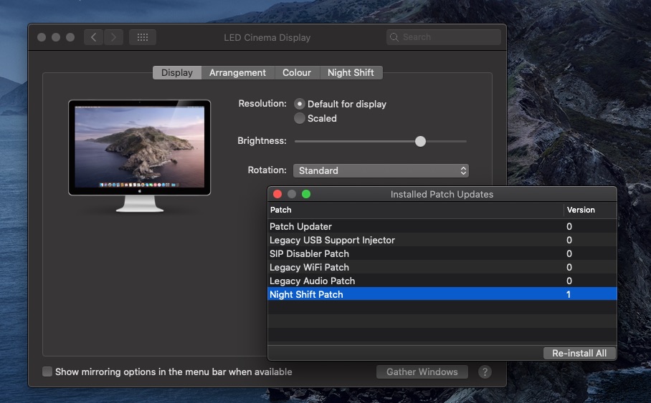Select the Night Shift Patch row

pos(442,294)
